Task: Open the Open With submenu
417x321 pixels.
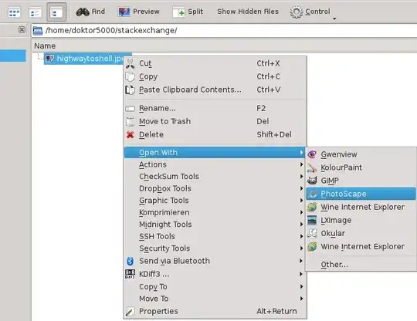Action: tap(215, 153)
